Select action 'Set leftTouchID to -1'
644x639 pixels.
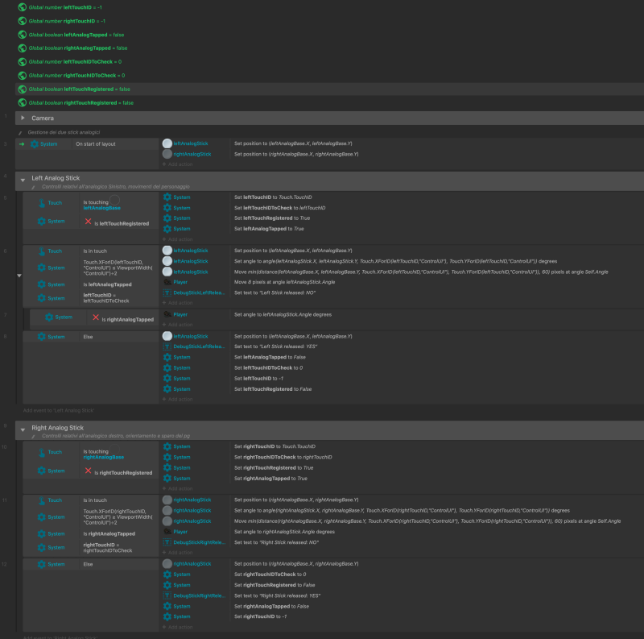pos(258,378)
